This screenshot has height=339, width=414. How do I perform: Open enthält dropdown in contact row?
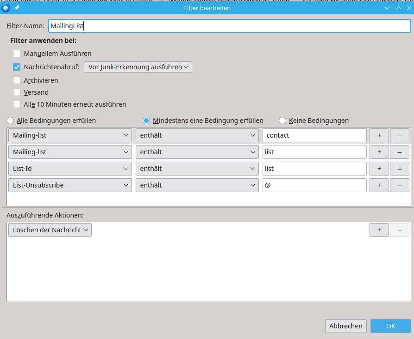coord(197,135)
